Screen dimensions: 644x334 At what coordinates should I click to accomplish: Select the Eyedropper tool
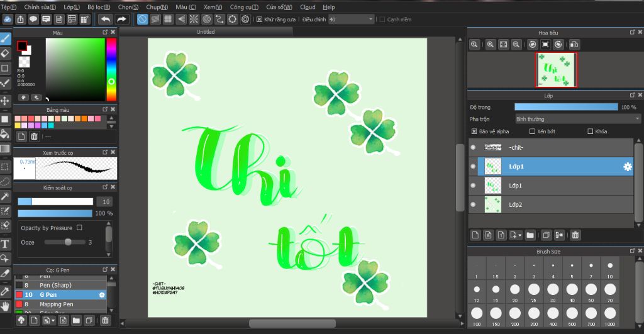(5, 291)
